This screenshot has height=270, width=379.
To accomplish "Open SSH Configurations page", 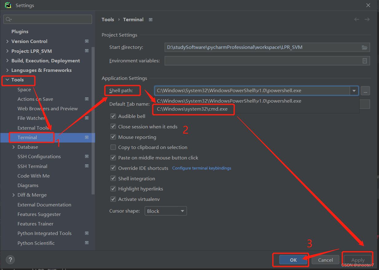I will pos(39,157).
